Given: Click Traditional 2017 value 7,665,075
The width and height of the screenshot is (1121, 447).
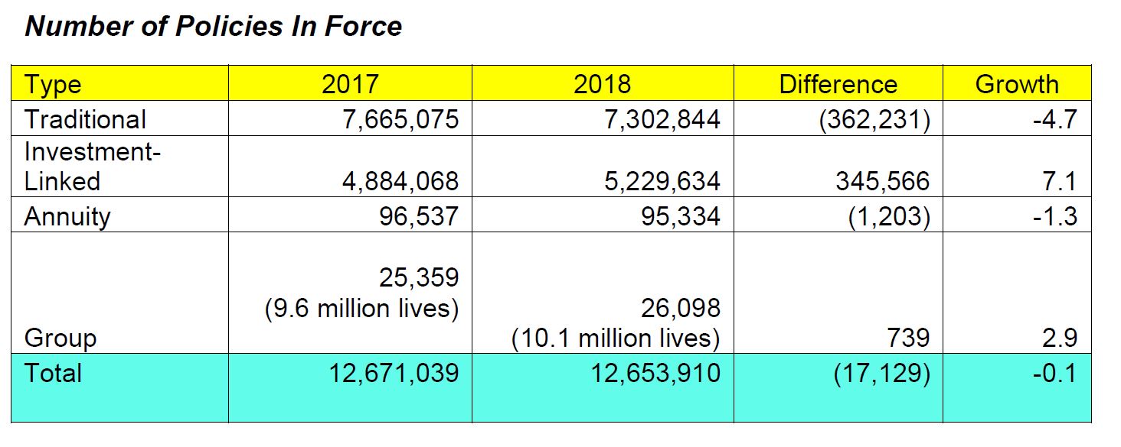Looking at the screenshot, I should (392, 119).
